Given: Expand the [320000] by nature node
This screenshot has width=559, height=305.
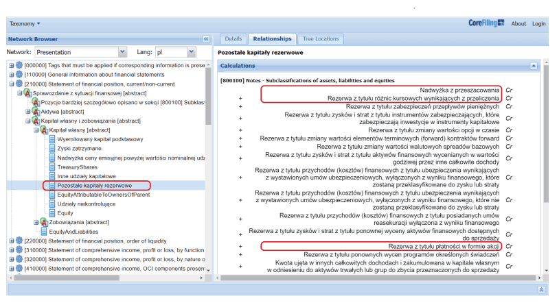Looking at the screenshot, I should 12,260.
